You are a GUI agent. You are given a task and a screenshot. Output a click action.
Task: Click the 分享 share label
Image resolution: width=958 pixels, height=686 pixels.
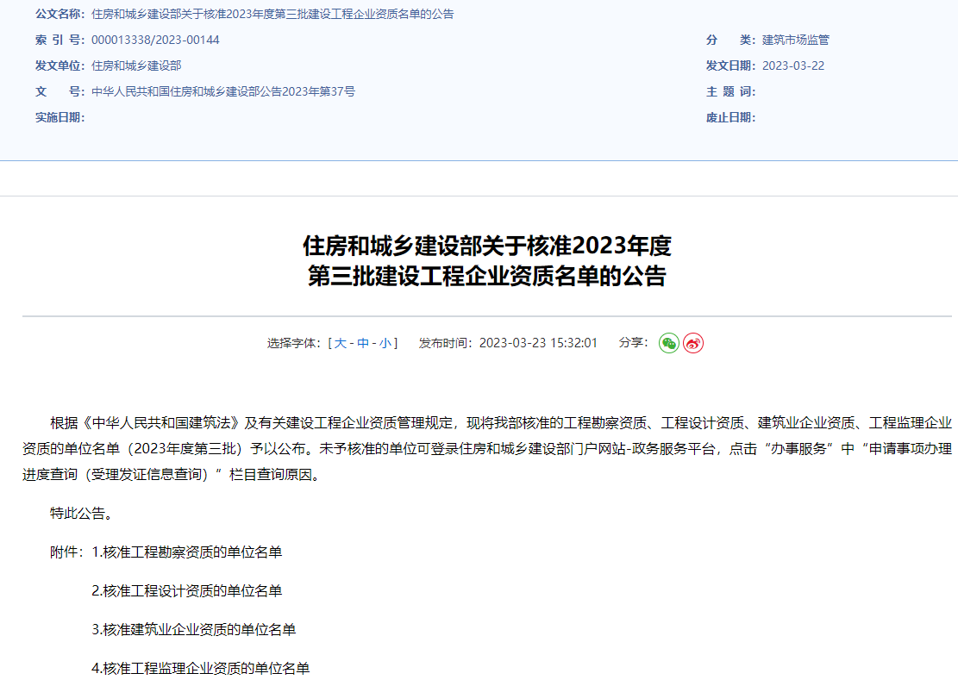(x=631, y=342)
